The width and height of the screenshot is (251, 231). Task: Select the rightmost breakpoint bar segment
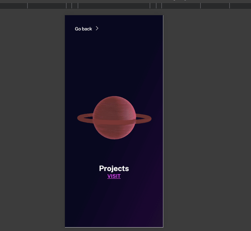tap(240, 6)
